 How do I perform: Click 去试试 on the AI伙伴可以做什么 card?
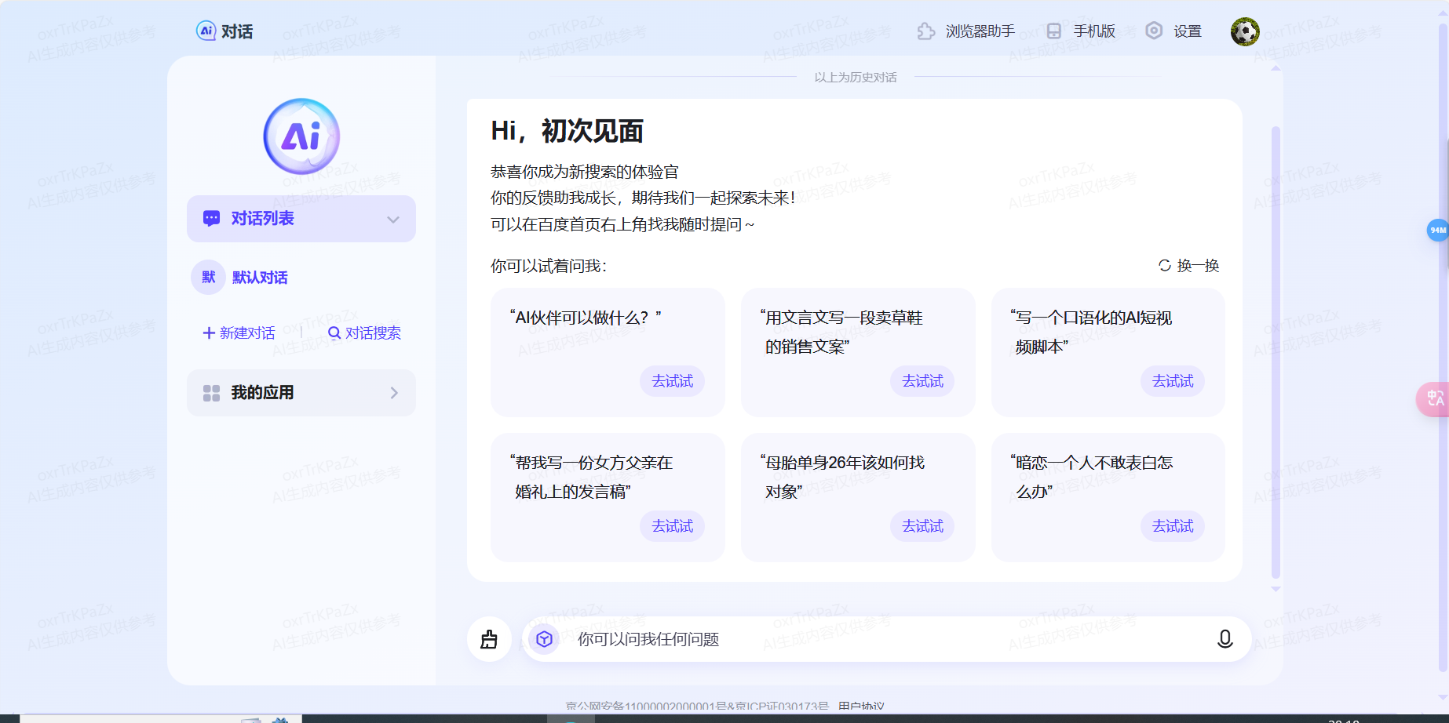pos(673,381)
